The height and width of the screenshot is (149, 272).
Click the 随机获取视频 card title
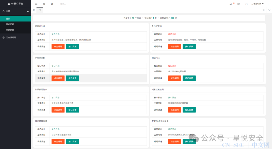click(x=41, y=121)
